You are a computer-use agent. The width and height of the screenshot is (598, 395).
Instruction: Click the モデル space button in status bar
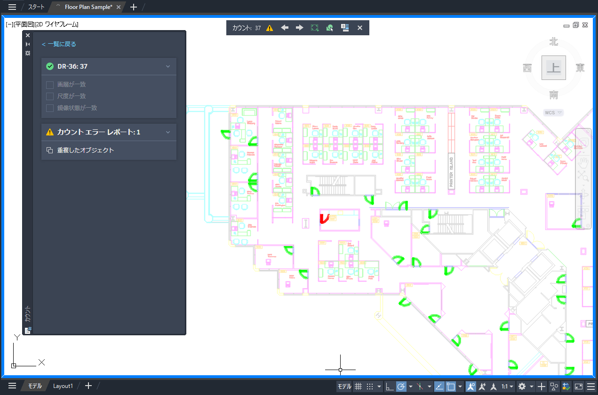point(344,387)
